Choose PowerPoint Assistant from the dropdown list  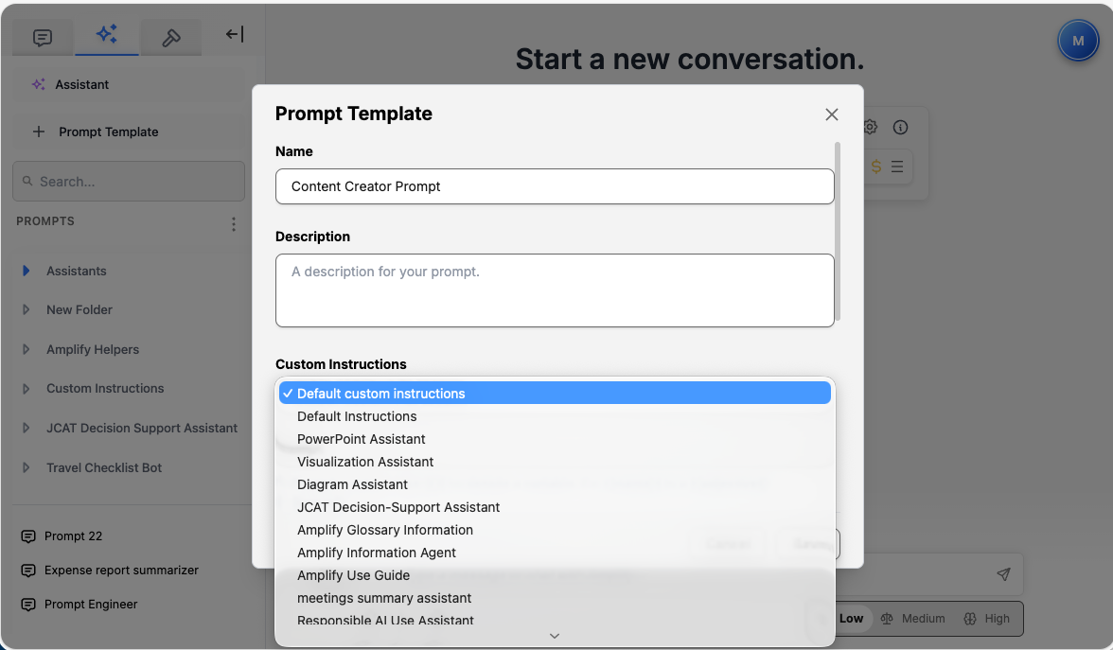click(x=362, y=439)
